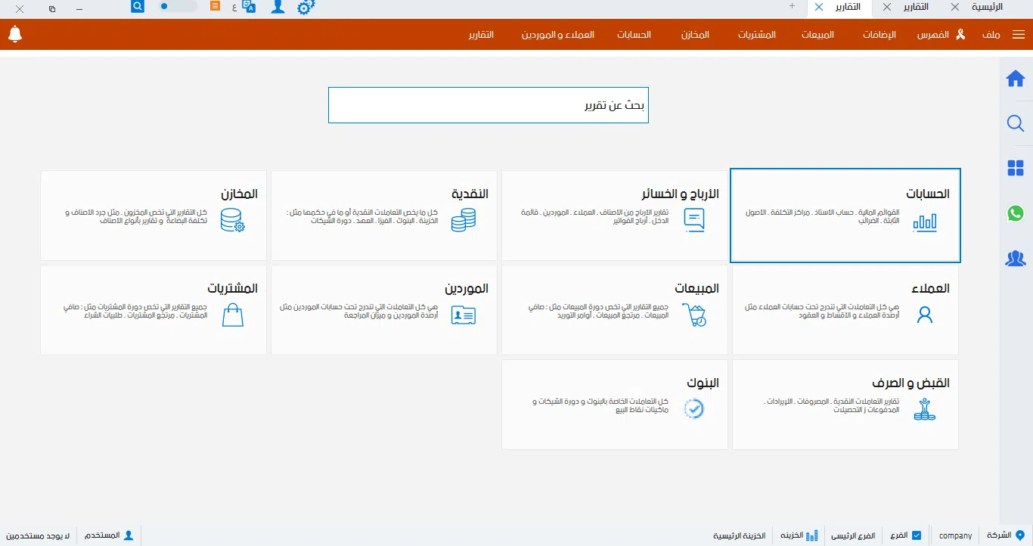Click the translate icon in the title bar
The image size is (1033, 546).
click(x=249, y=6)
